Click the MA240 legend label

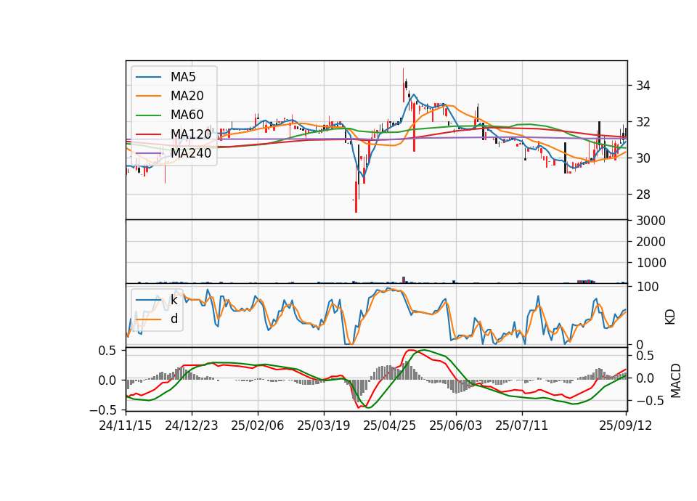coord(191,153)
